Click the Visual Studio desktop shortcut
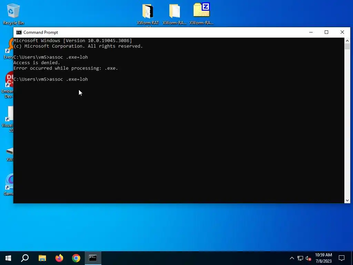 pyautogui.click(x=8, y=119)
